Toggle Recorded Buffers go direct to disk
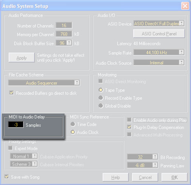191x185 pixels. coord(12,93)
